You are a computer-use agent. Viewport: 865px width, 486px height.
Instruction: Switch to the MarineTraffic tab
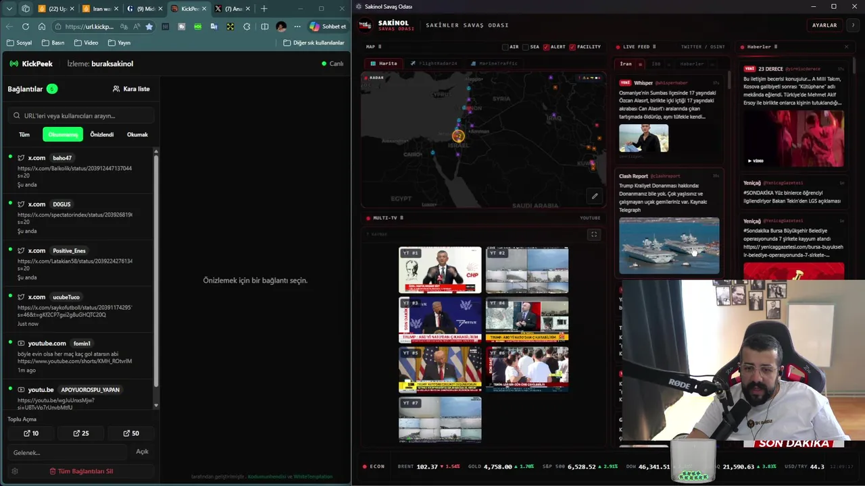494,63
